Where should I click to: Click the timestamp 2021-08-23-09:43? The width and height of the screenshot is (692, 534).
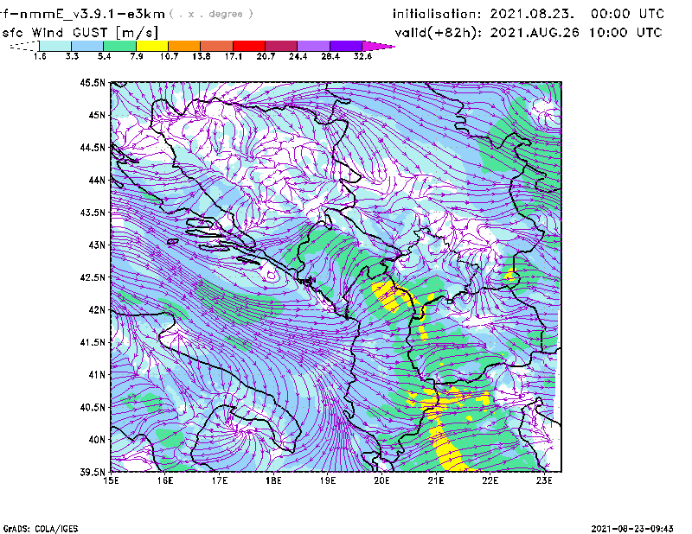tap(632, 529)
